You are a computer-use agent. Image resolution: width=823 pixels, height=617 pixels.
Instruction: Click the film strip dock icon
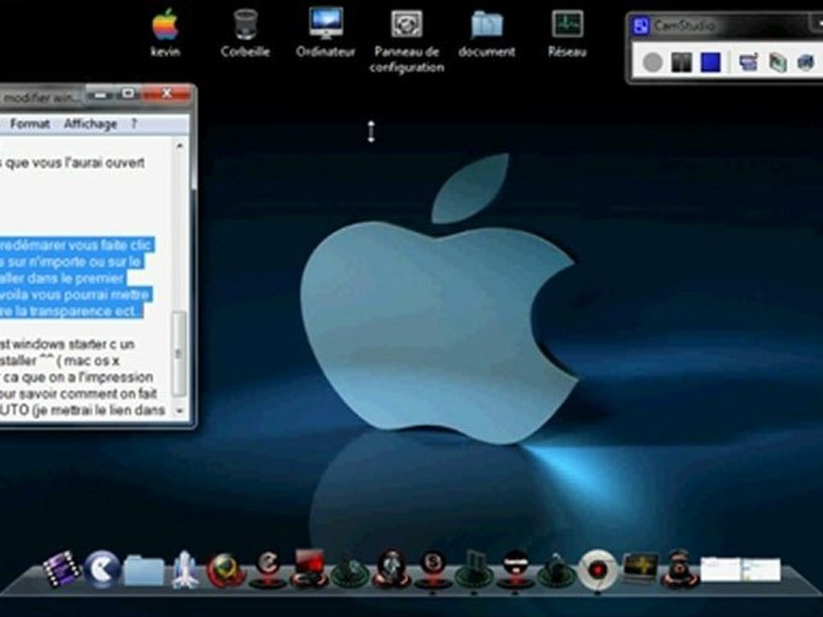click(x=62, y=569)
